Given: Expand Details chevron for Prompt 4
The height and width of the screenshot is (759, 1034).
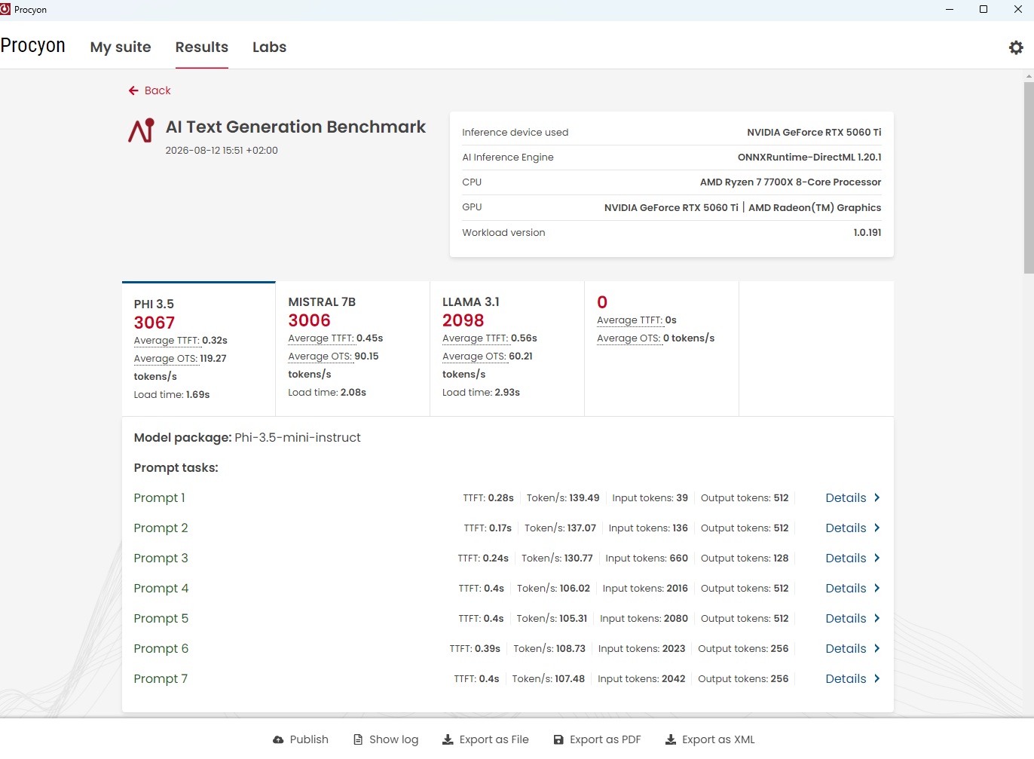Looking at the screenshot, I should [x=876, y=589].
